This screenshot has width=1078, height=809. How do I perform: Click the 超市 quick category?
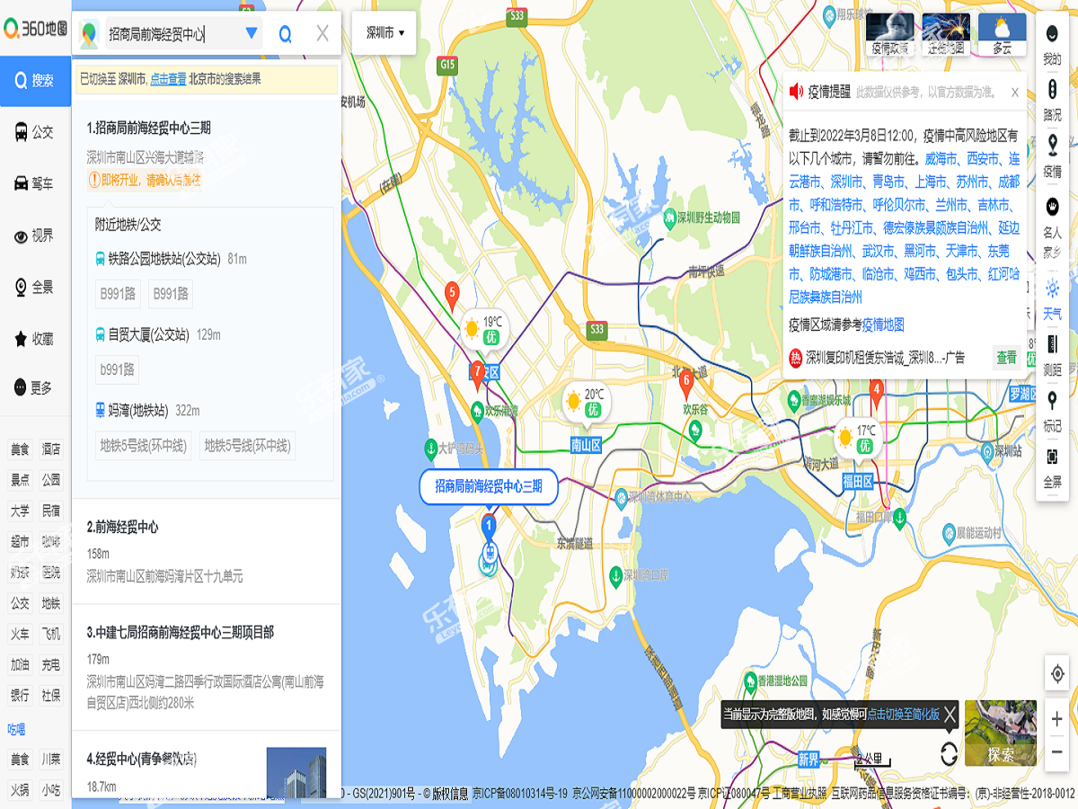20,541
